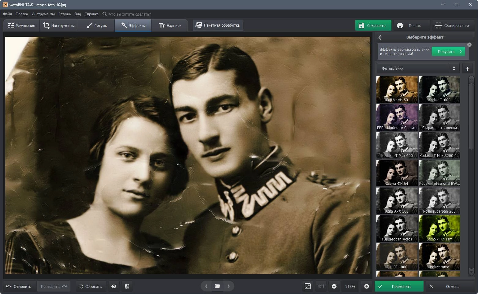Open the Ретушь menu in menu bar
The height and width of the screenshot is (294, 478).
click(65, 14)
